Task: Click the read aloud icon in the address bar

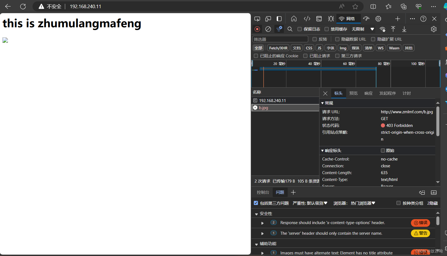Action: click(342, 6)
